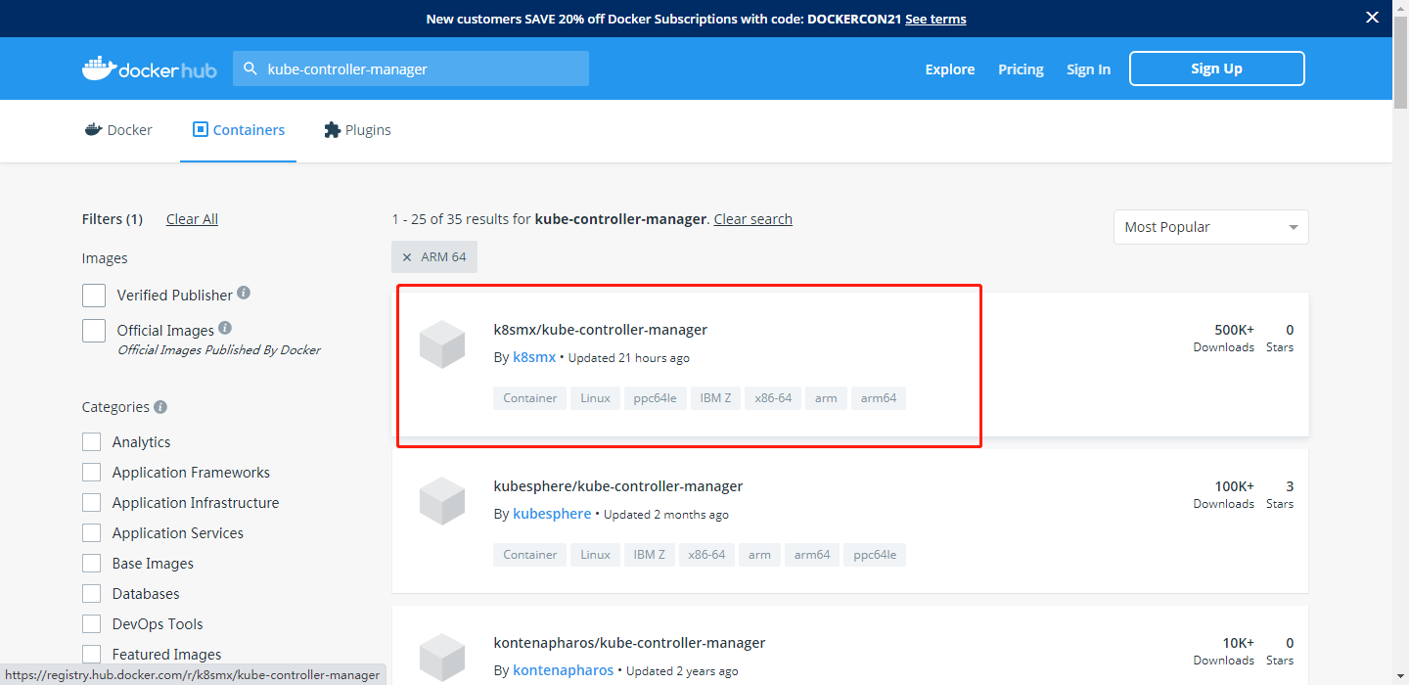Open the Explore menu item
The image size is (1409, 685).
(949, 68)
